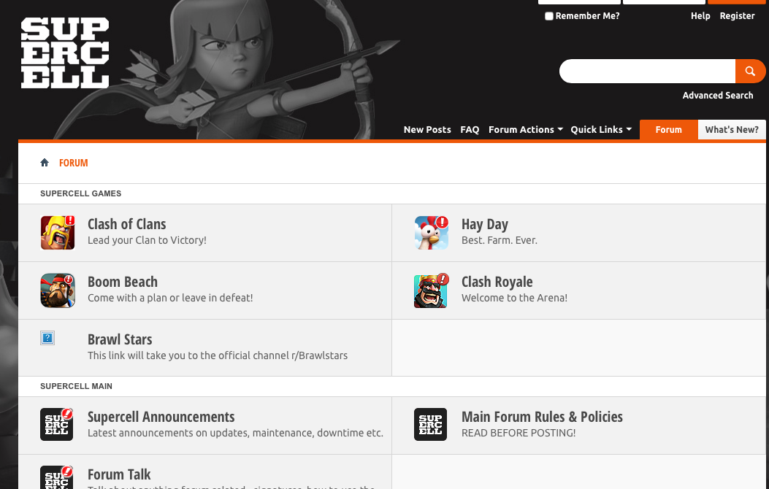The image size is (769, 489).
Task: Open New Posts in the navigation bar
Action: 427,129
